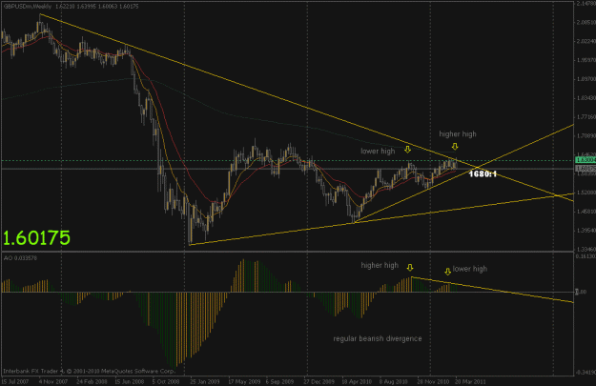
Task: Click the 1.3954 price scale label
Action: coord(586,231)
